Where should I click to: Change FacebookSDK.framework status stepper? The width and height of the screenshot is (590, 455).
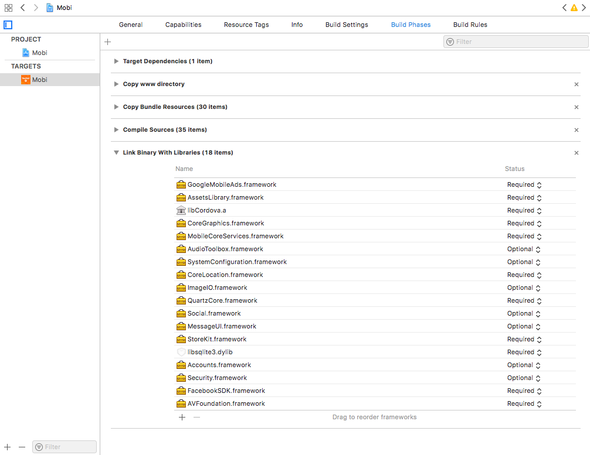point(539,391)
